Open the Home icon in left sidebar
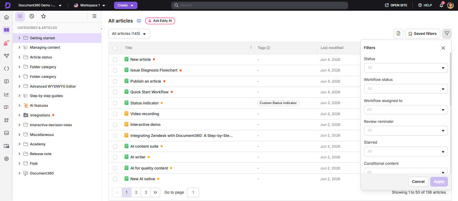Screen dimensions: 458x201 point(6,17)
